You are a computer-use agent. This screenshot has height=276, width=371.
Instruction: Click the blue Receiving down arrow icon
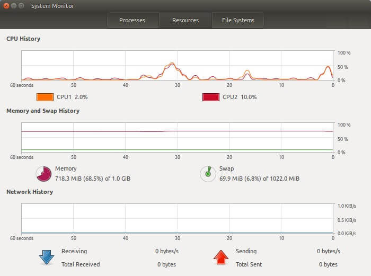(47, 257)
